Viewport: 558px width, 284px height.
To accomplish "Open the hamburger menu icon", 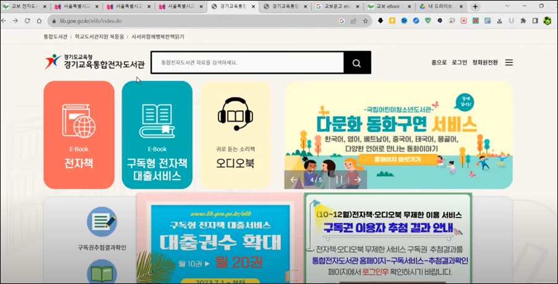I will pyautogui.click(x=509, y=62).
